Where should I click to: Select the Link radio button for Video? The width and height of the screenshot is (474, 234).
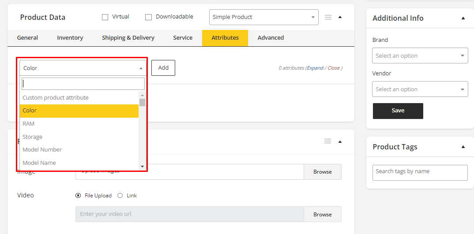(x=120, y=196)
